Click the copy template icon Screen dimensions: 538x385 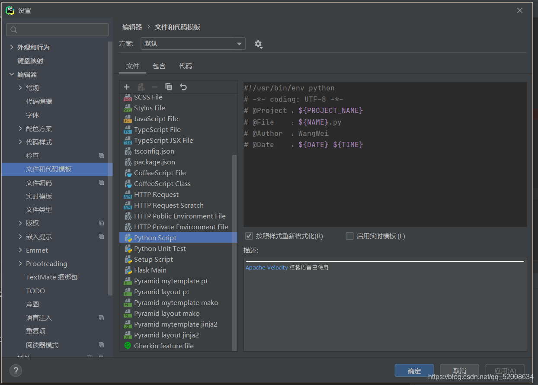(x=169, y=87)
